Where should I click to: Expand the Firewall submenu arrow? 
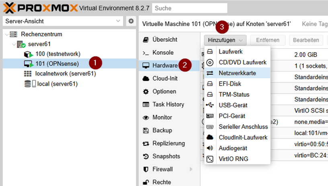pos(191,169)
